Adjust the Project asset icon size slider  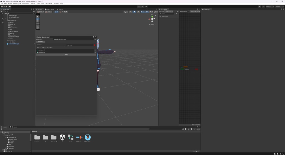tap(196, 151)
